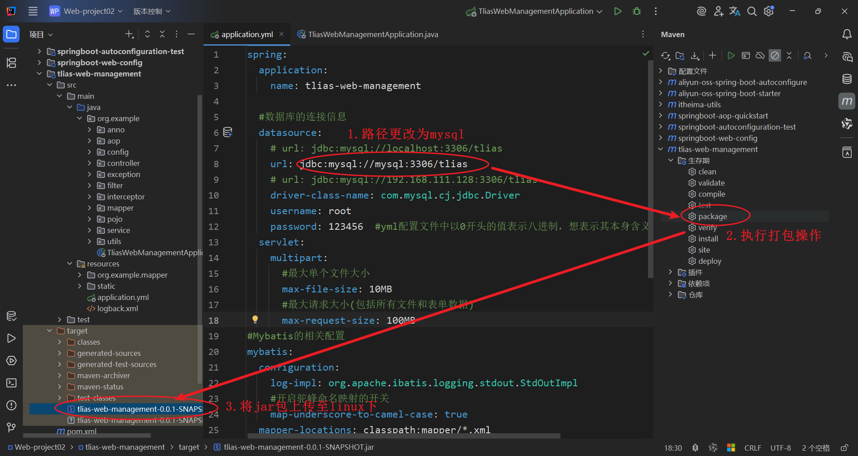Open the code with me user icon
This screenshot has height=456, width=858.
[x=718, y=11]
